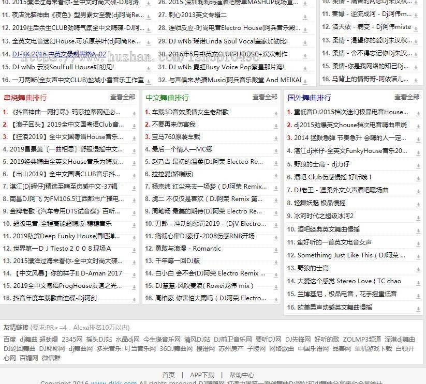Open 串烧舞曲排行 section heading

coord(25,98)
